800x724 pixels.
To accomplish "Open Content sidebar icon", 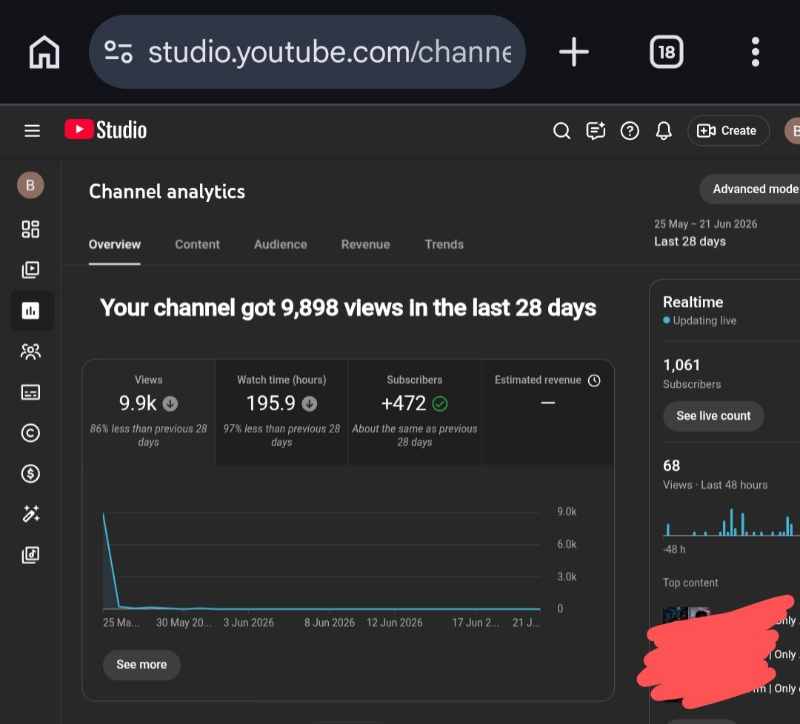I will tap(30, 269).
